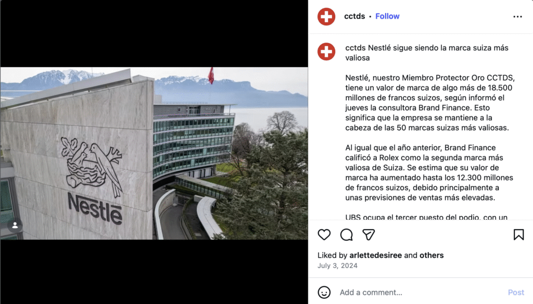The width and height of the screenshot is (533, 304).
Task: Open the three-dot more options menu
Action: click(517, 16)
